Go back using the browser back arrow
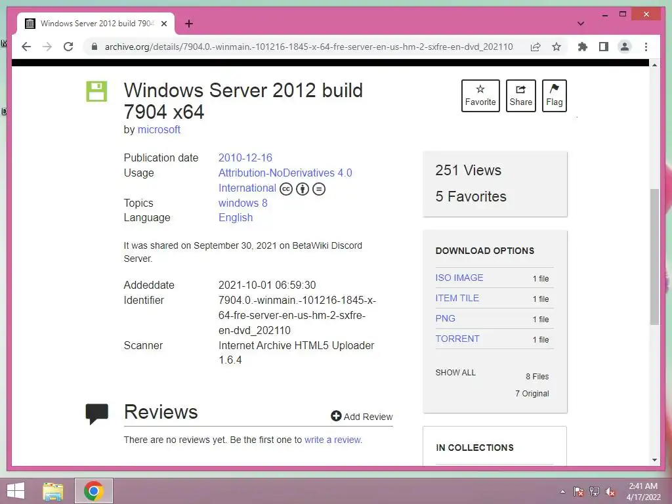 [26, 47]
